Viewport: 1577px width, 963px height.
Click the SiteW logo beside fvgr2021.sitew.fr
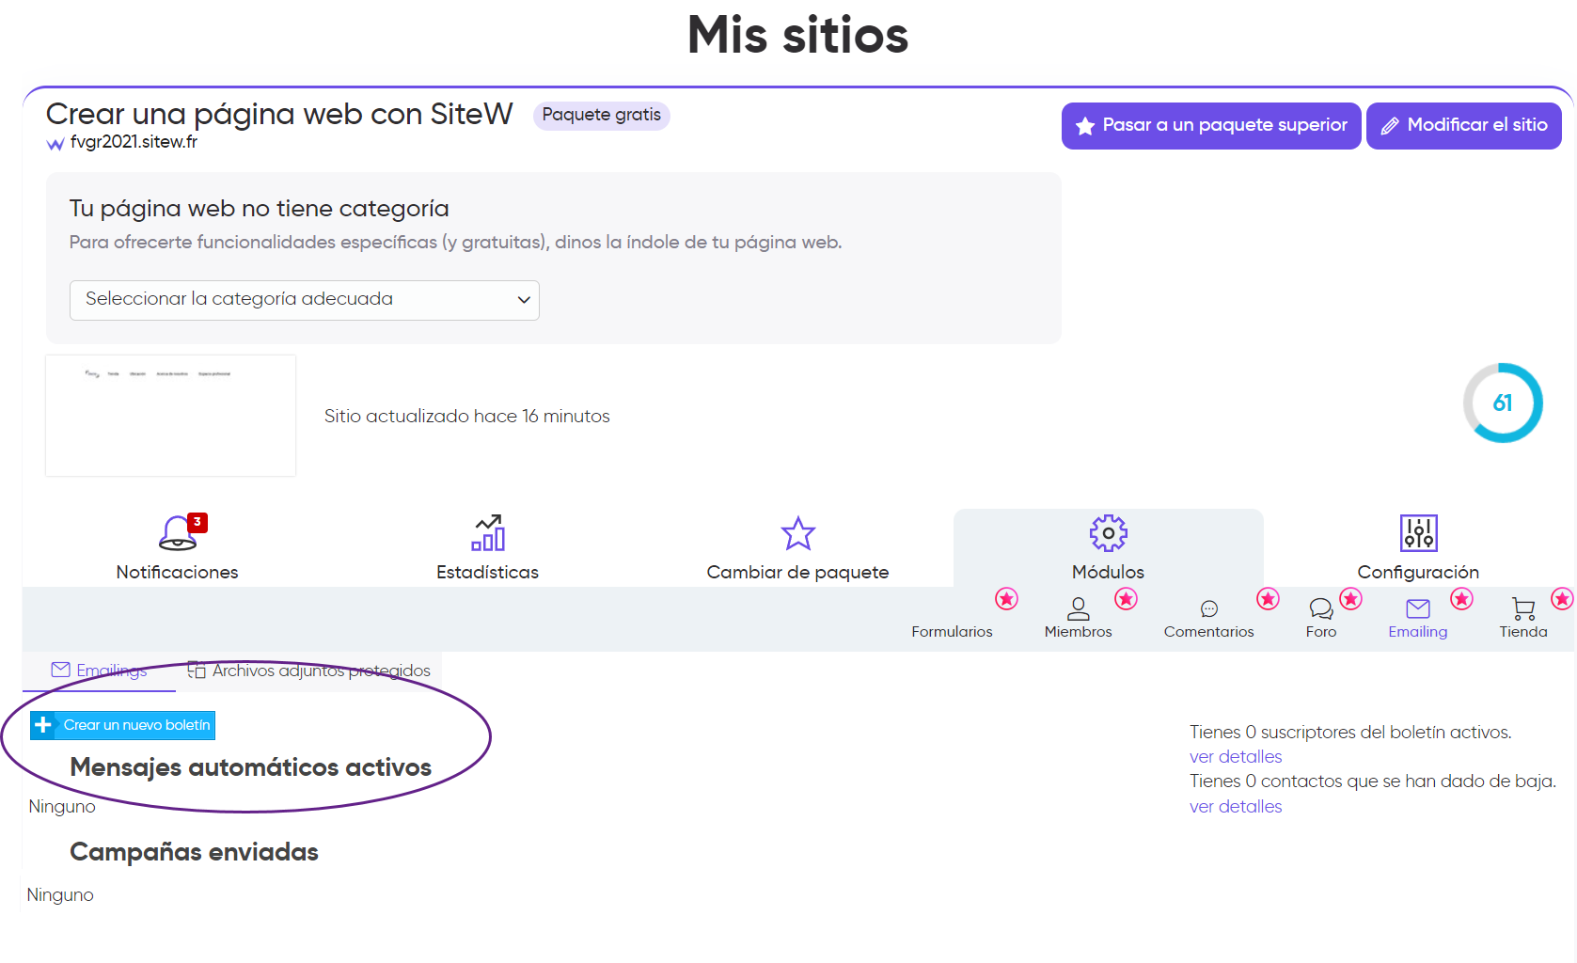(x=55, y=144)
